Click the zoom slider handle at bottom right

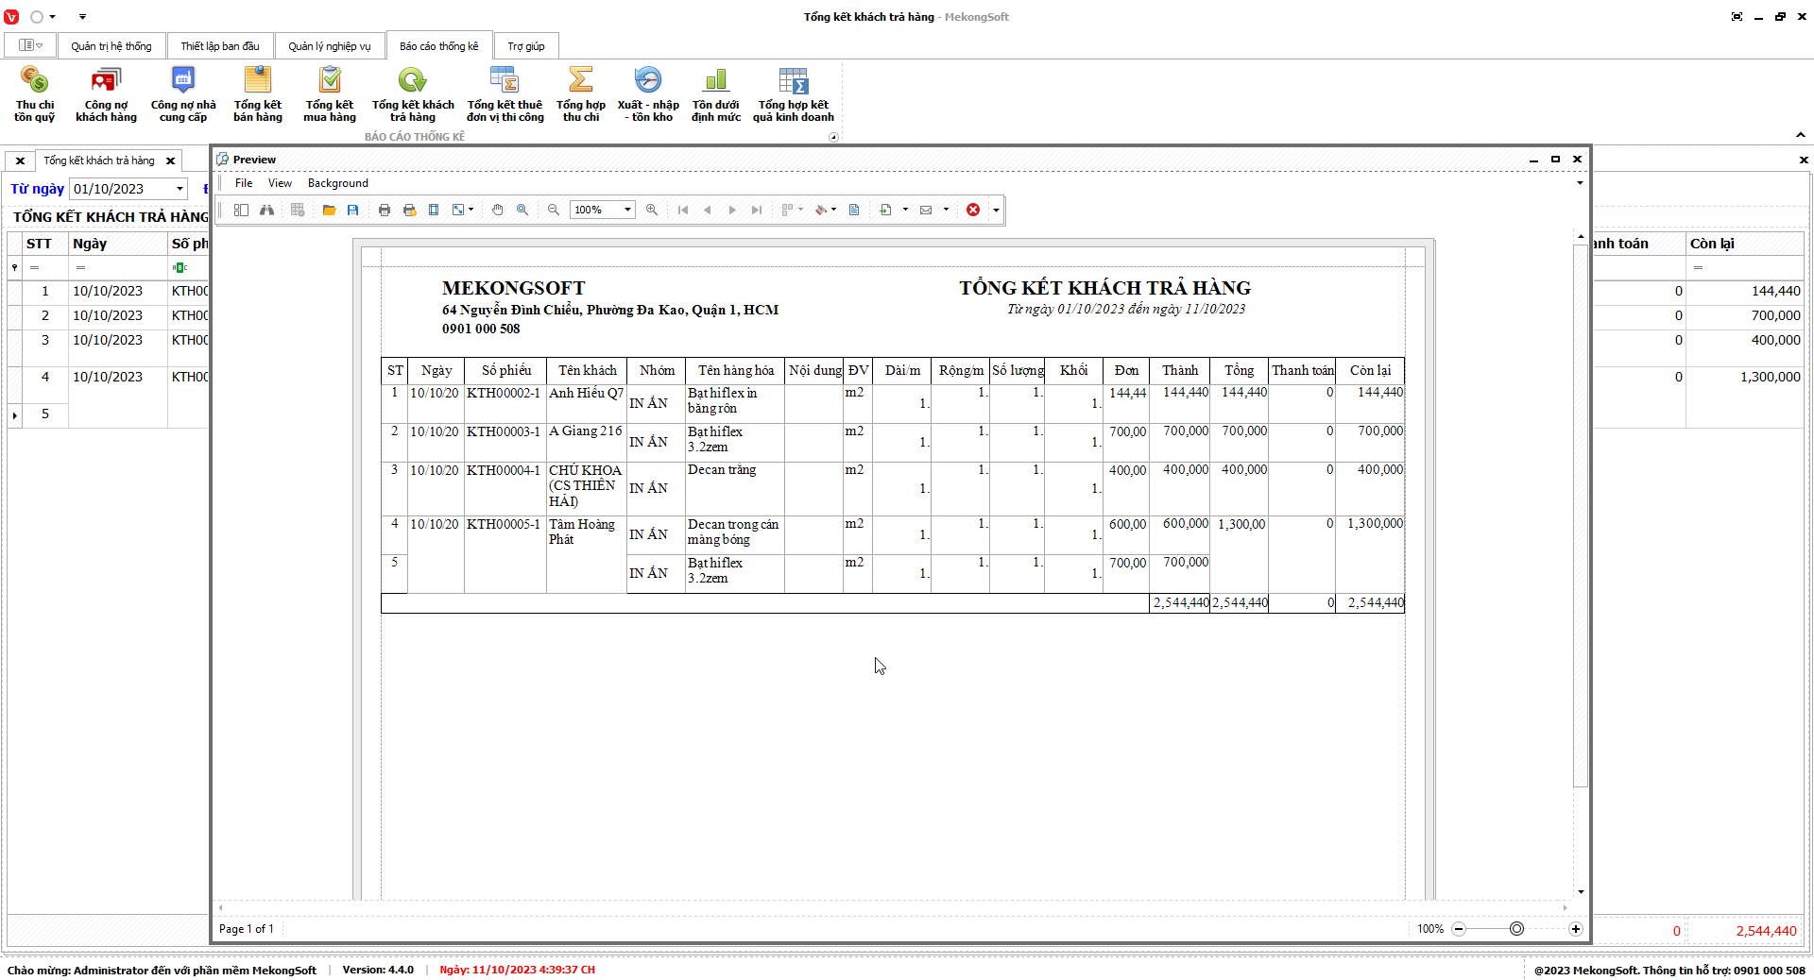click(1516, 929)
